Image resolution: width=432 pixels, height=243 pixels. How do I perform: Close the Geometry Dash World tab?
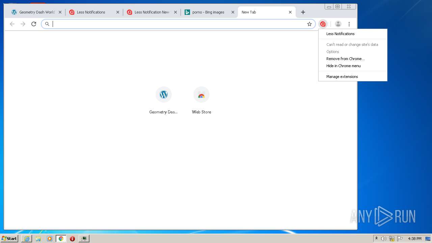point(60,12)
